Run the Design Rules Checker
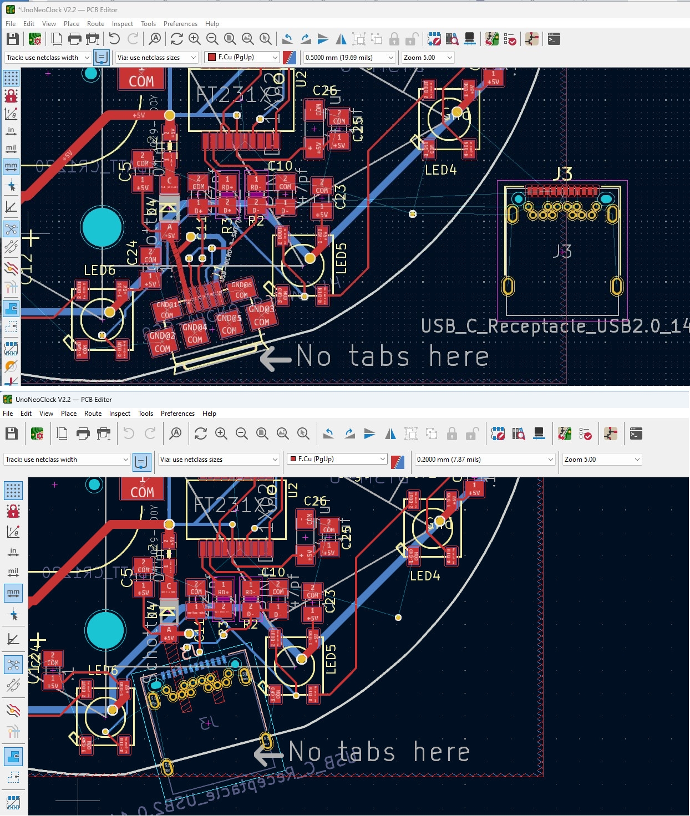This screenshot has width=690, height=816. pyautogui.click(x=510, y=39)
